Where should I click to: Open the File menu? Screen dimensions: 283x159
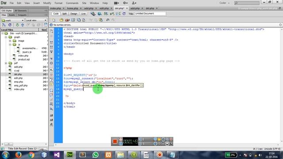click(11, 3)
